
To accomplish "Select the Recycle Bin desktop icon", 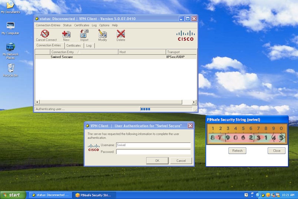I will [10, 71].
